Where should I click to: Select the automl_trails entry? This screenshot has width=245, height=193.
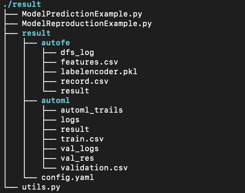(x=92, y=110)
